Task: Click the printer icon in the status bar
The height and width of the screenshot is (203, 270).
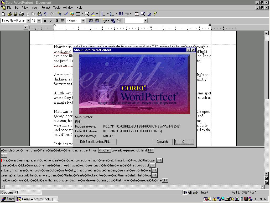Action: pyautogui.click(x=195, y=192)
